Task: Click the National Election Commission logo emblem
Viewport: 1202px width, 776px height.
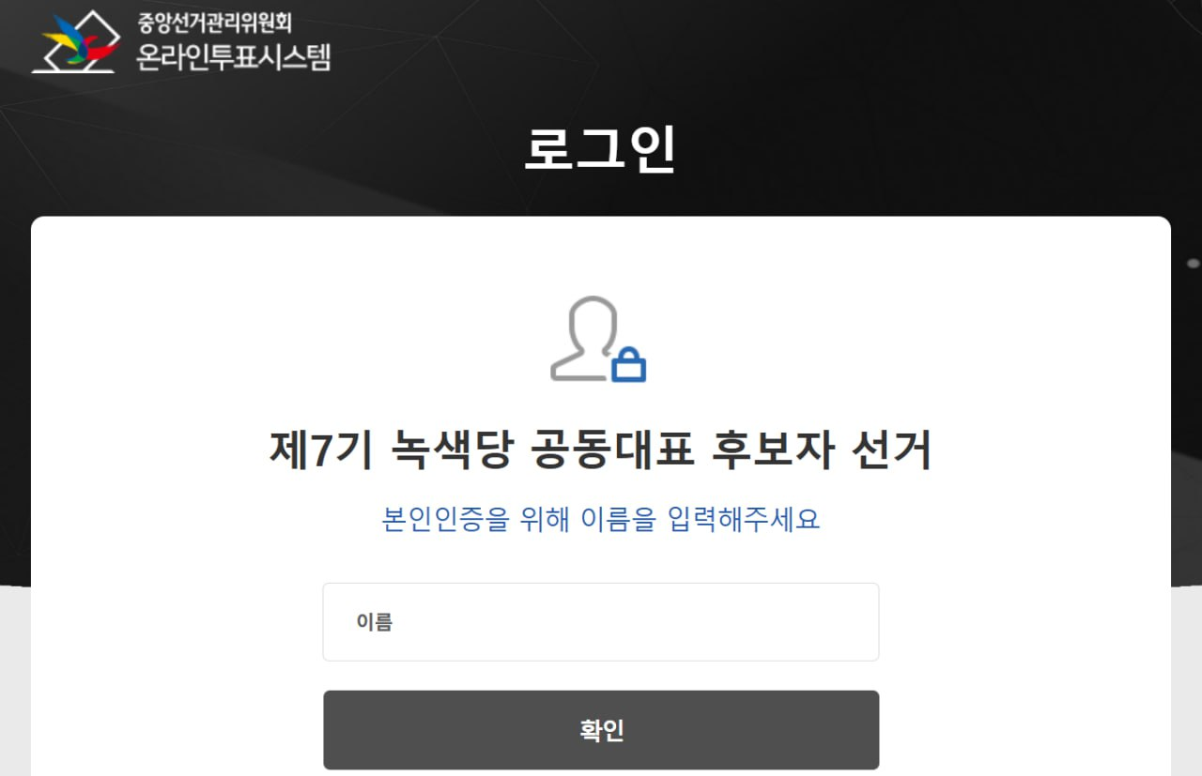Action: pyautogui.click(x=77, y=42)
